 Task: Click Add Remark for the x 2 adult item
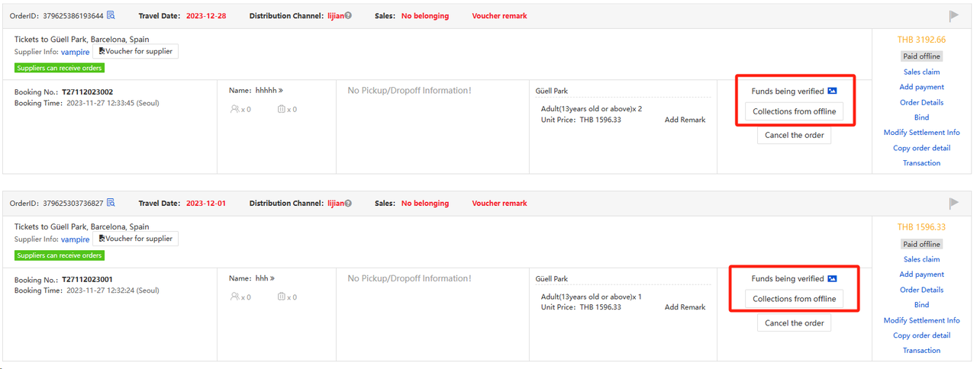[x=685, y=120]
